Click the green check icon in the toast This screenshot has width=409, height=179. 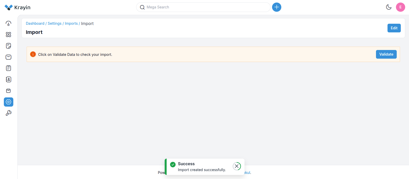click(173, 164)
